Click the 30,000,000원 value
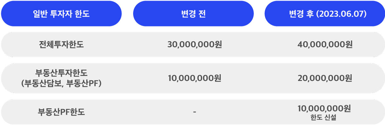The image size is (385, 125). [x=195, y=45]
